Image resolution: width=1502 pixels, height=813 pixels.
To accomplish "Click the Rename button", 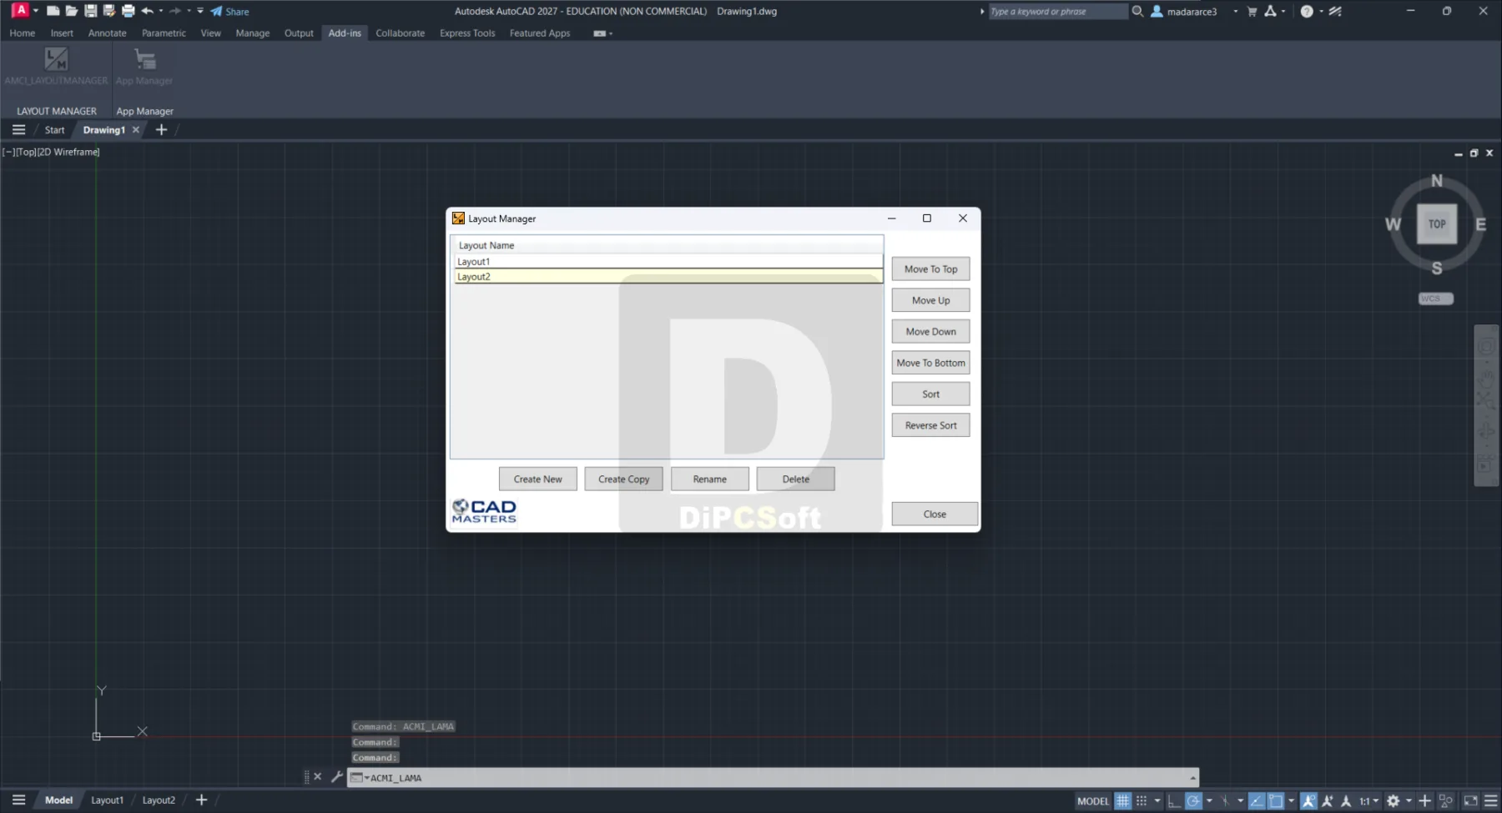I will pos(709,479).
